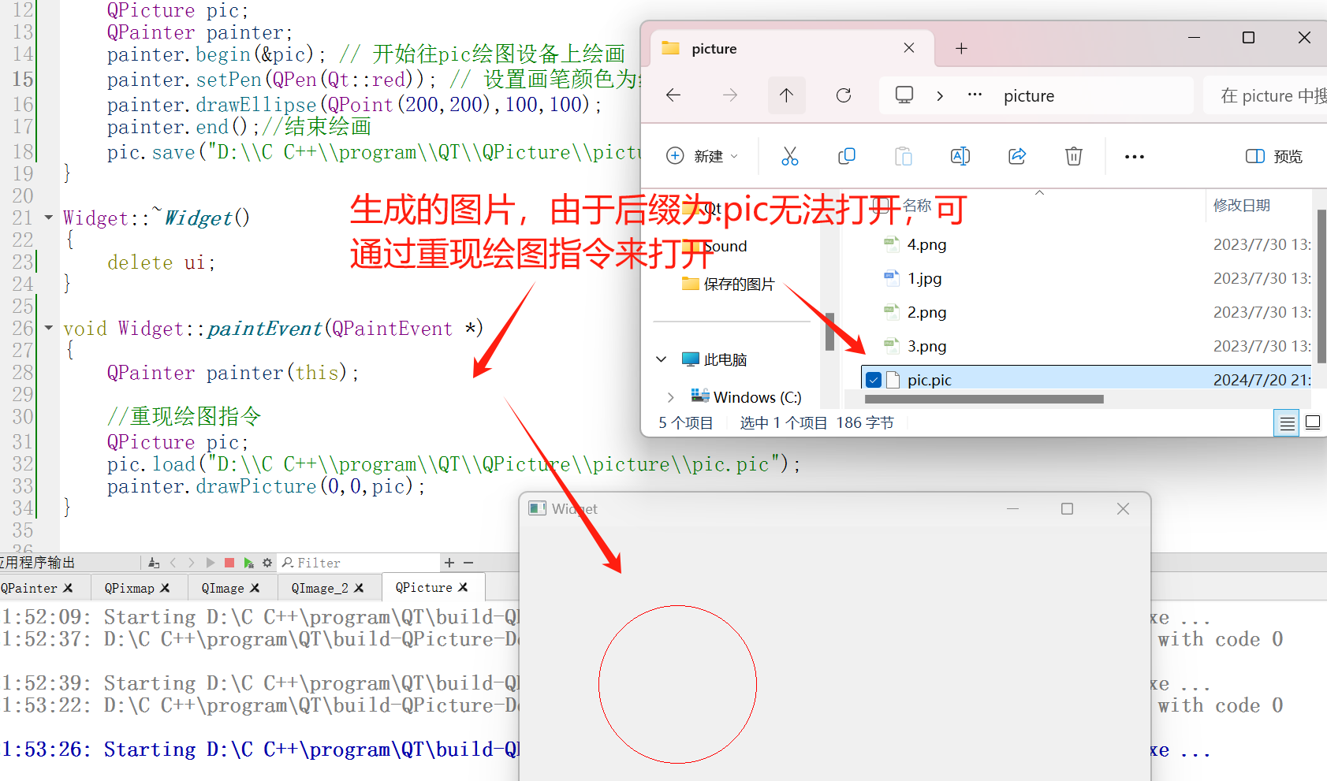Open the See more (…) menu in Explorer toolbar
The width and height of the screenshot is (1327, 781).
(x=1134, y=156)
